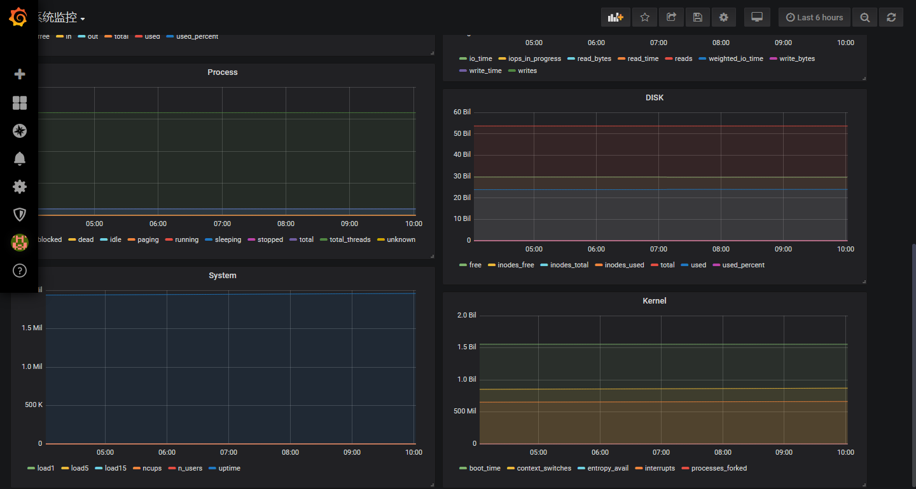Open Server Admin via the shield icon
The height and width of the screenshot is (489, 916).
tap(19, 215)
